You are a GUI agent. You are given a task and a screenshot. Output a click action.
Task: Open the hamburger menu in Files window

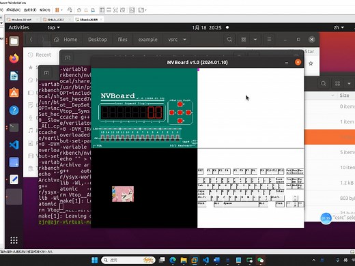[269, 40]
